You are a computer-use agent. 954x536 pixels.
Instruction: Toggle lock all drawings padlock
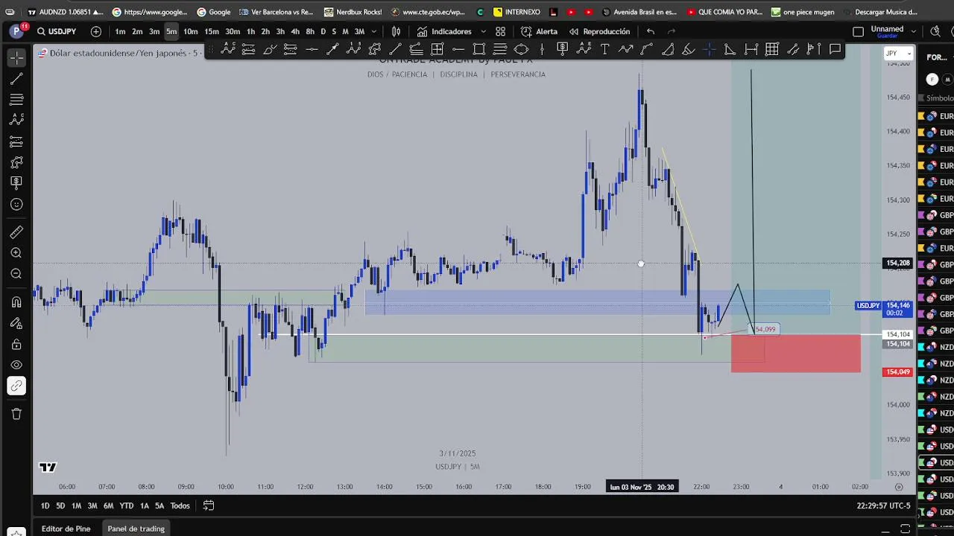(x=16, y=344)
